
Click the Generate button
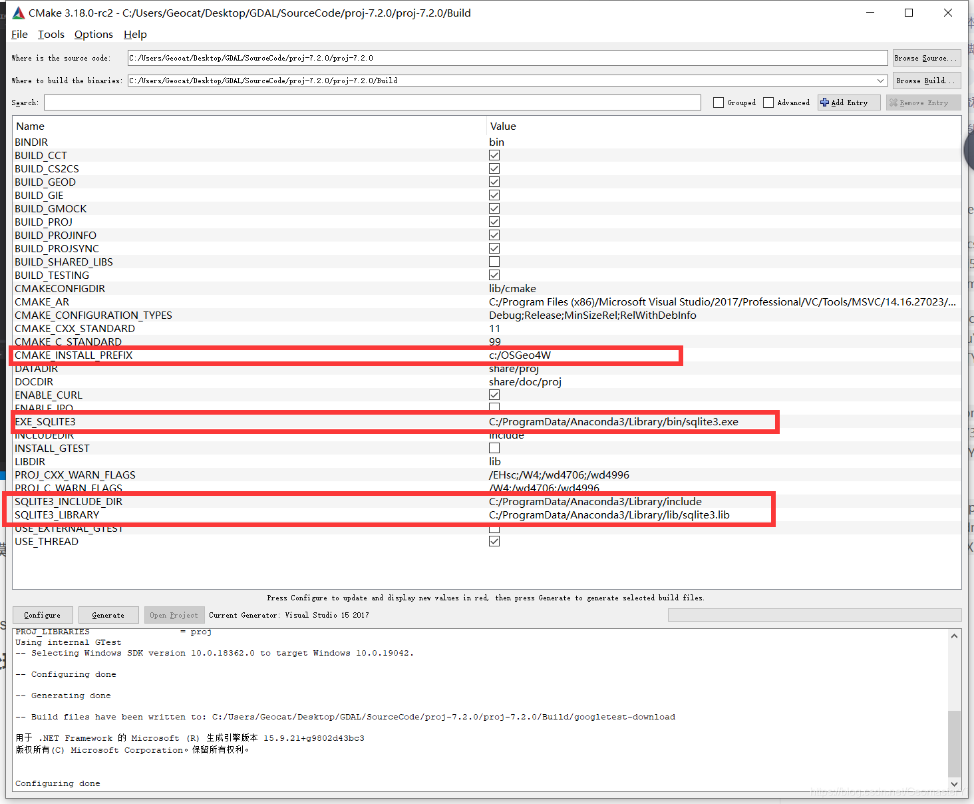[x=108, y=615]
